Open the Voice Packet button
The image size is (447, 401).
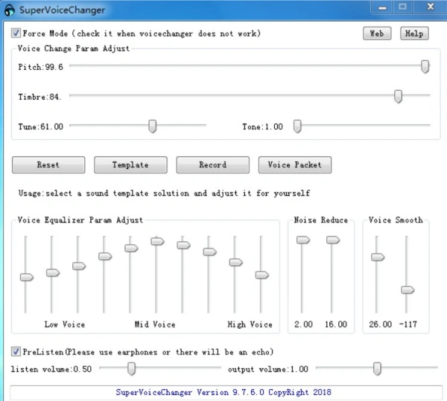[x=295, y=164]
